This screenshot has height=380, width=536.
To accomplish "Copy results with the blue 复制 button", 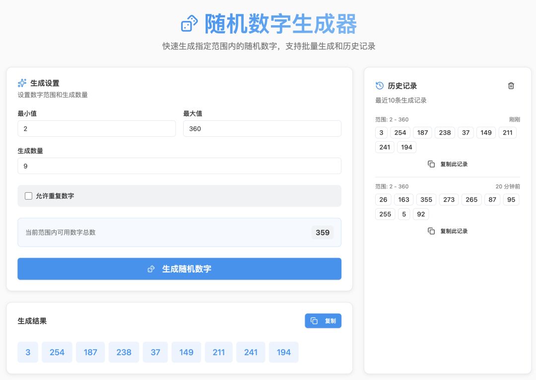I will [x=323, y=321].
